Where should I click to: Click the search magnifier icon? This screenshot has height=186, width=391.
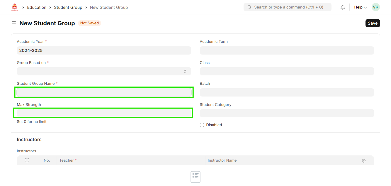coord(249,7)
